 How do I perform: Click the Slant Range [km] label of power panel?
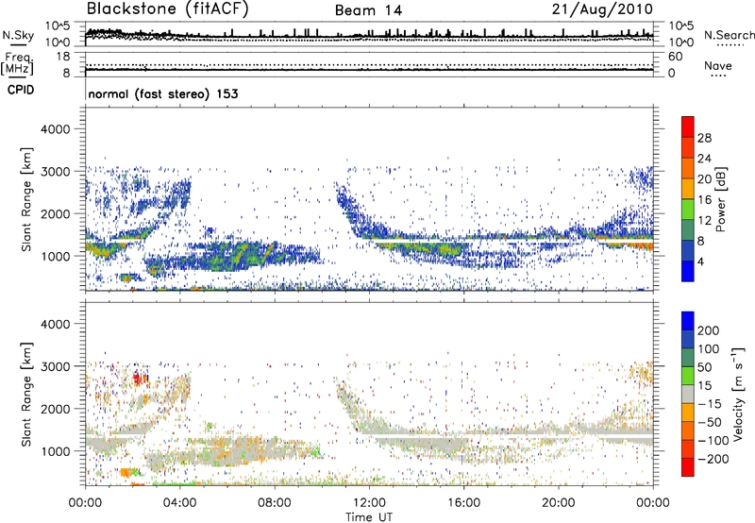click(26, 199)
